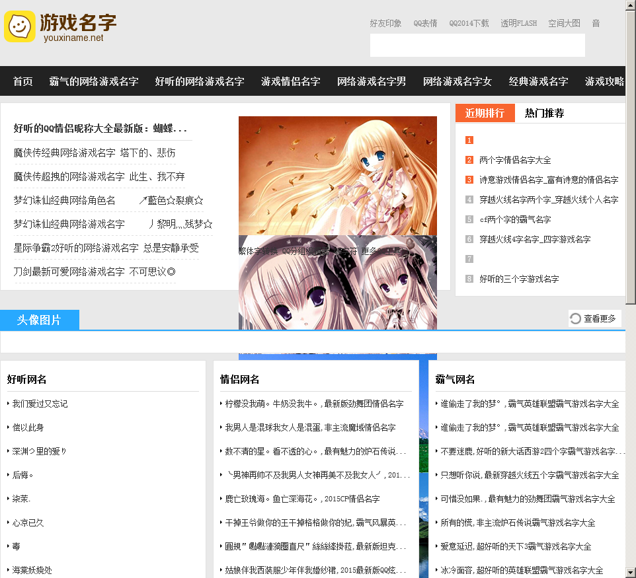Switch to the 近期排行 tab

coord(485,113)
